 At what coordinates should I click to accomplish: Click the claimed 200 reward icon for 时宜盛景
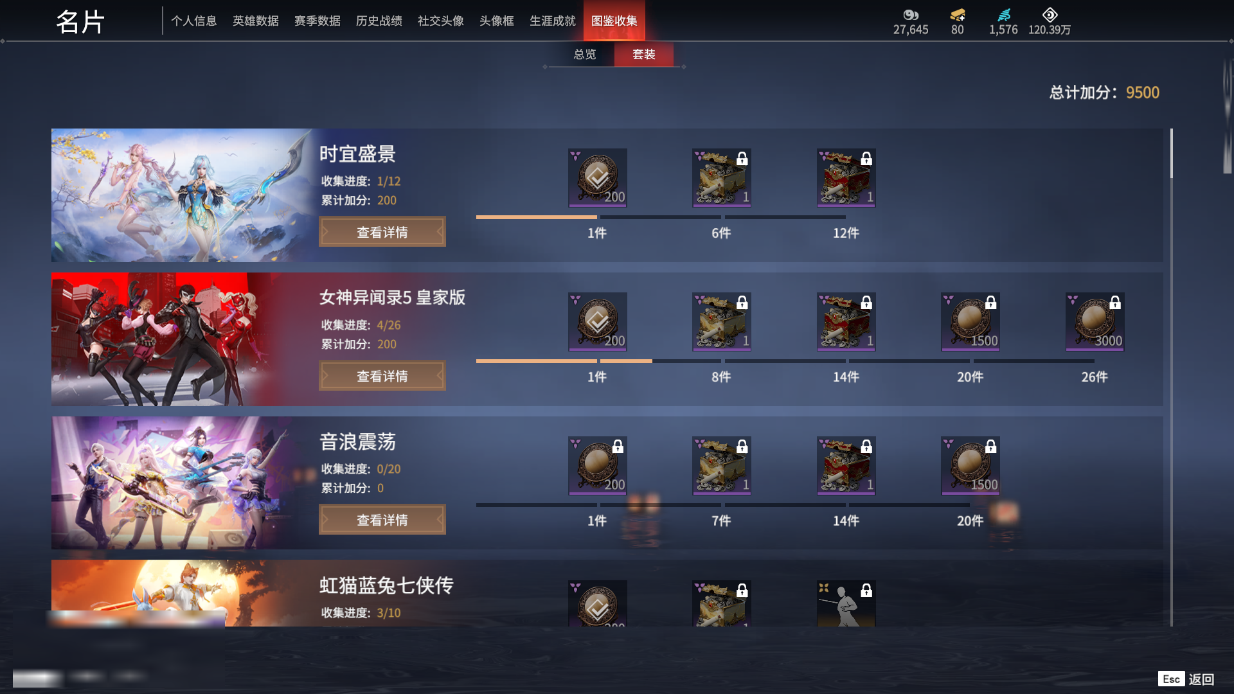[598, 178]
